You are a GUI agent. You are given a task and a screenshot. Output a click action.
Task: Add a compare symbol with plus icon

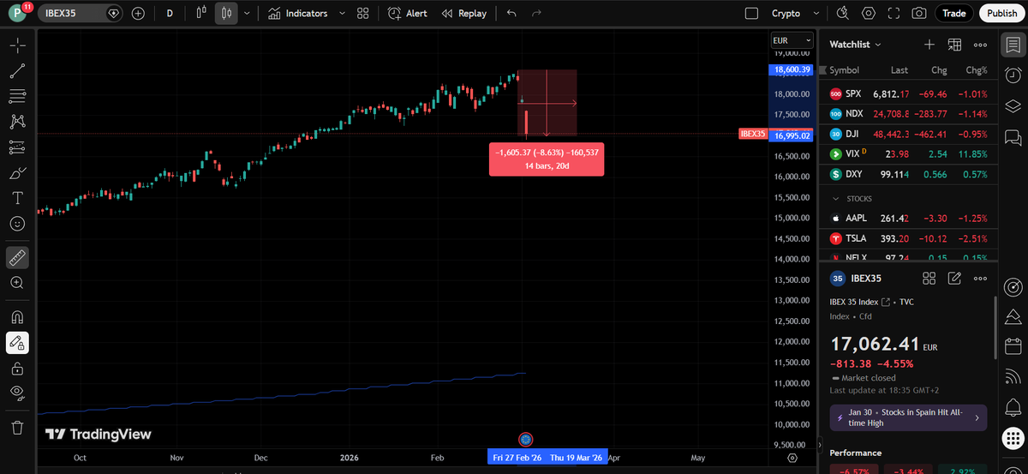[138, 13]
